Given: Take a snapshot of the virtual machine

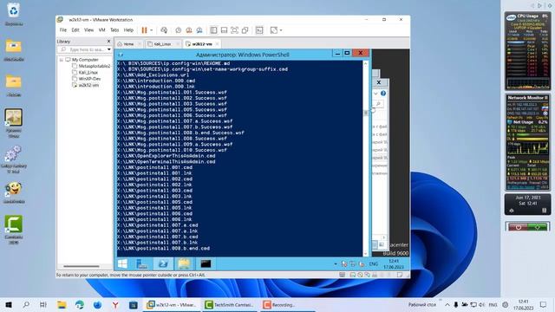Looking at the screenshot, I should pyautogui.click(x=179, y=30).
